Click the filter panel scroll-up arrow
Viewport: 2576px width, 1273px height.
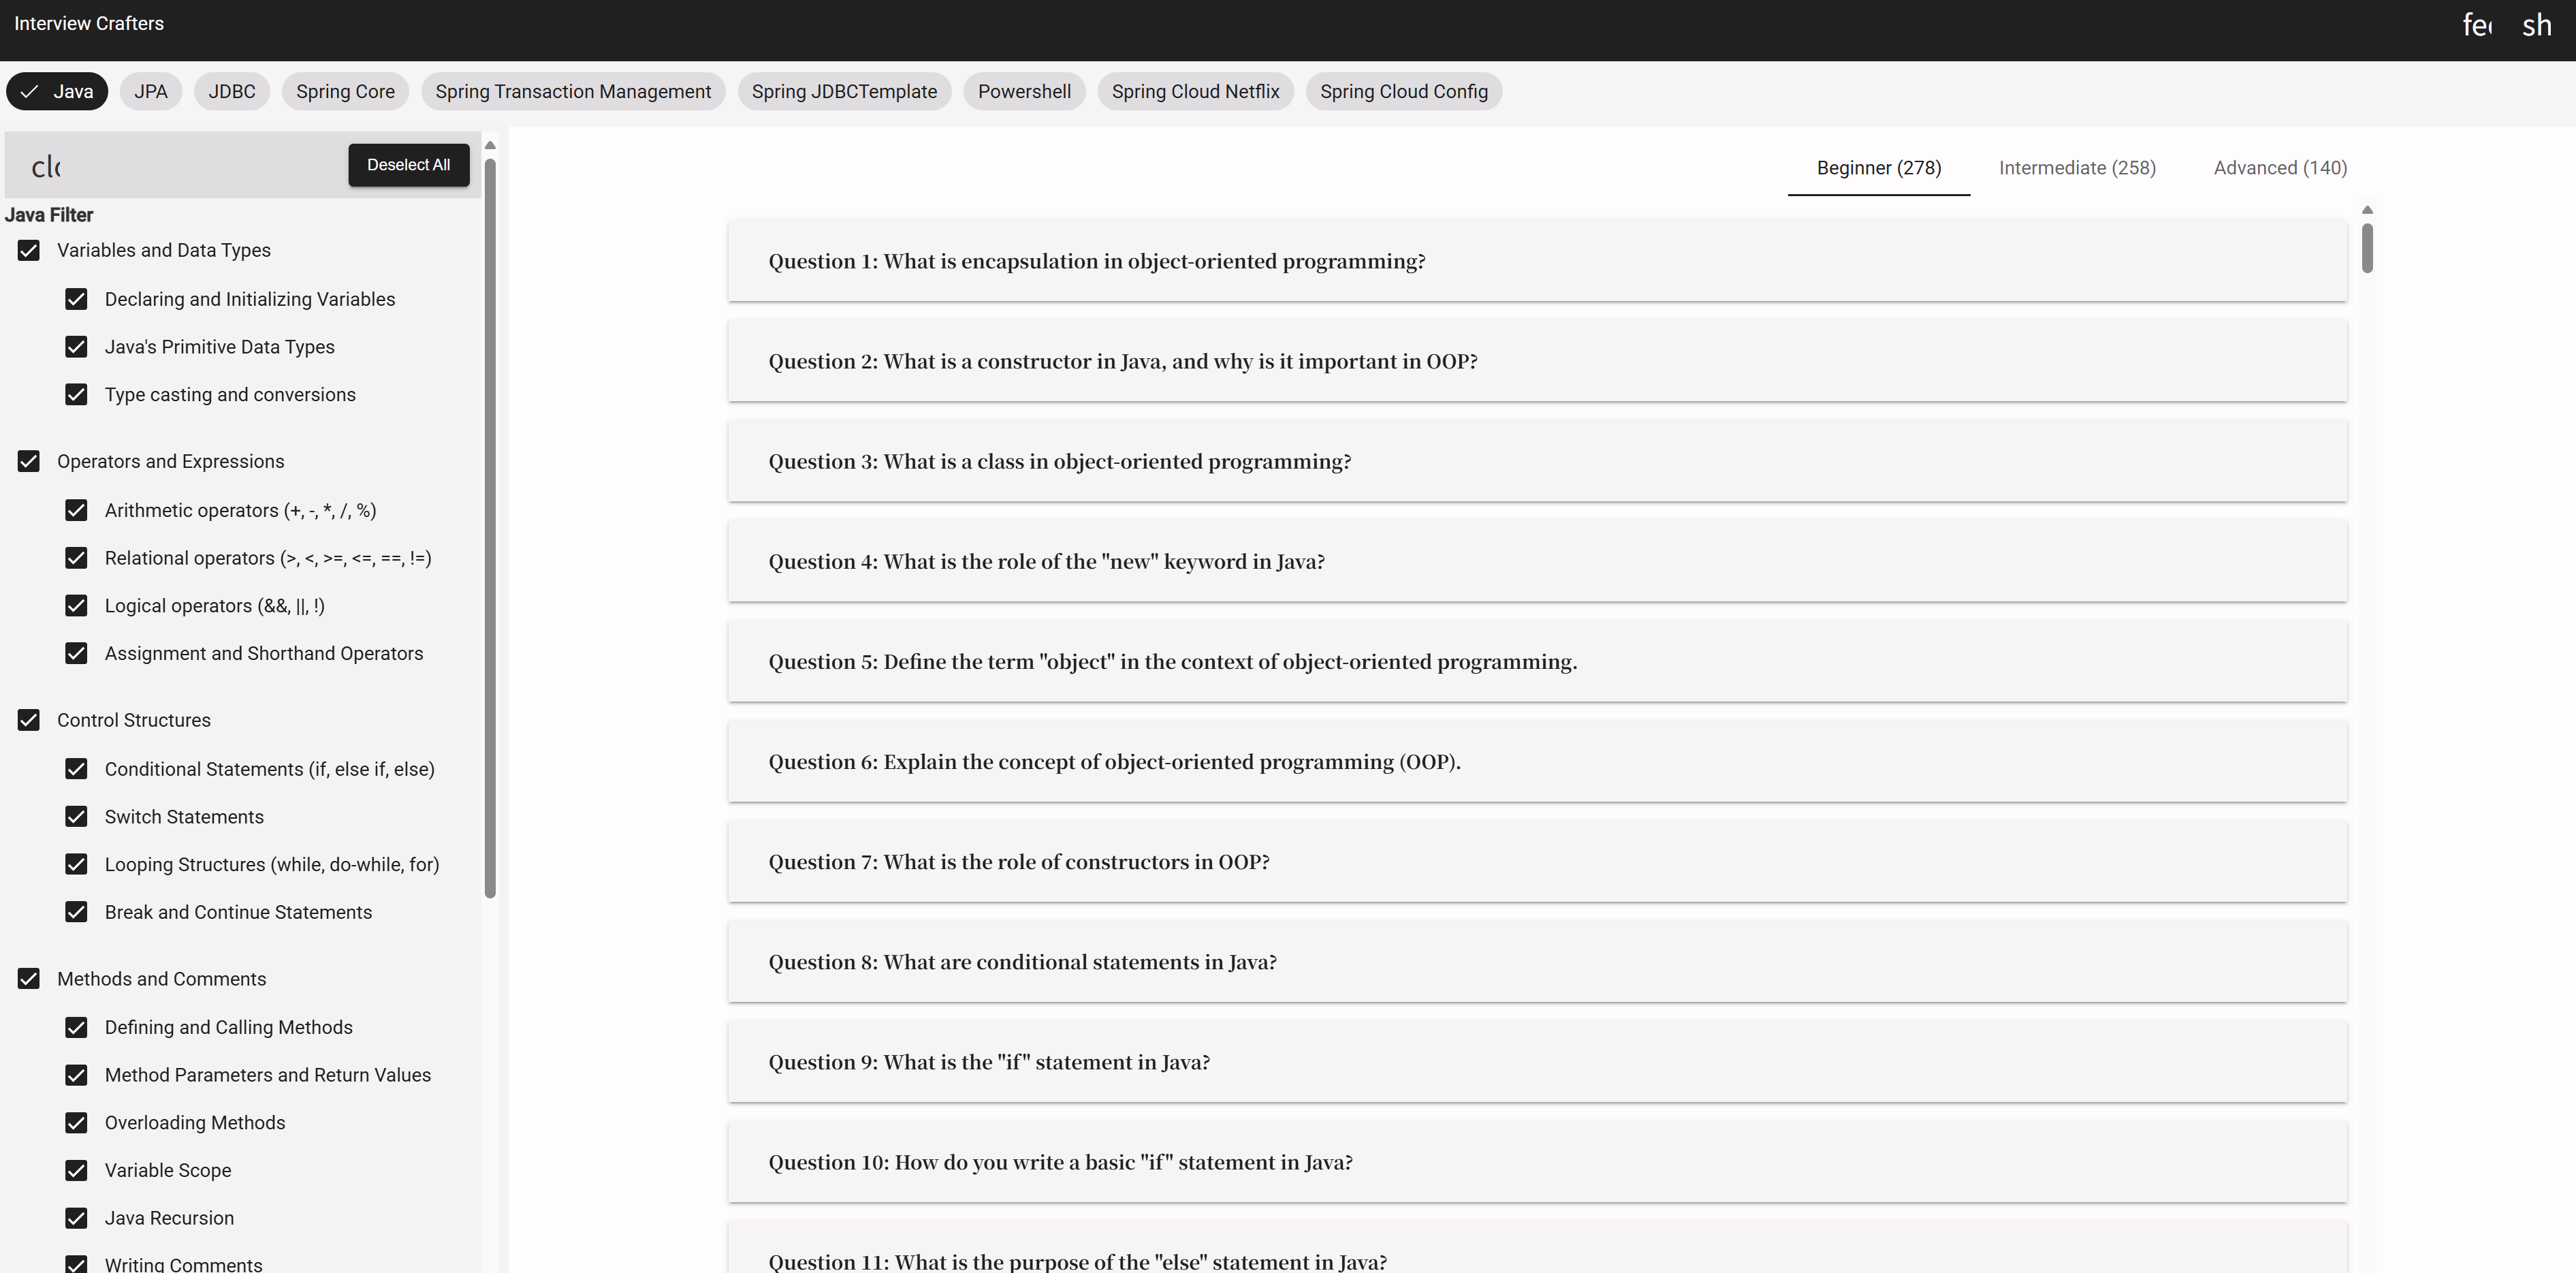point(490,146)
